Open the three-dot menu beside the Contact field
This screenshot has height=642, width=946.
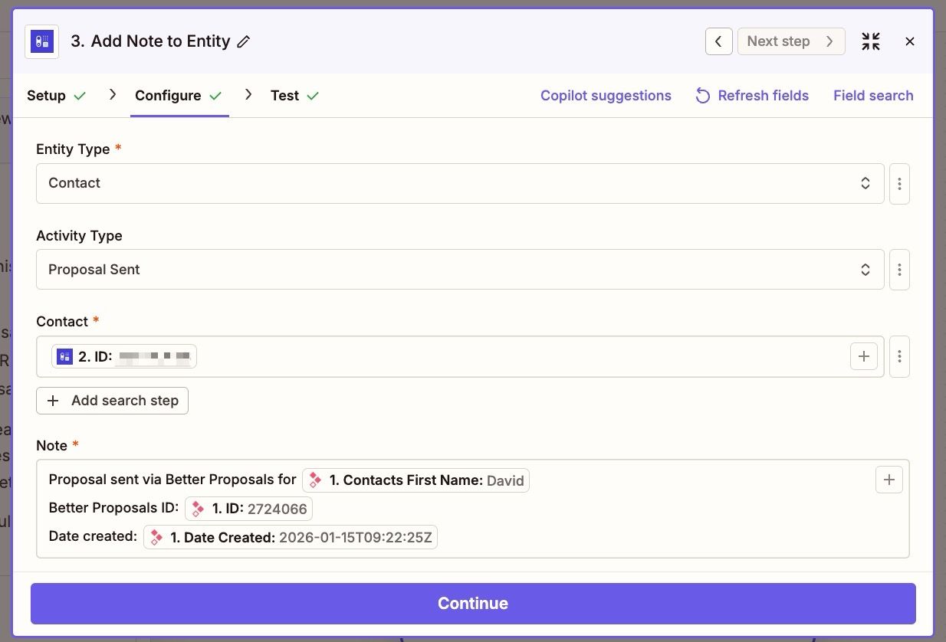(x=898, y=356)
